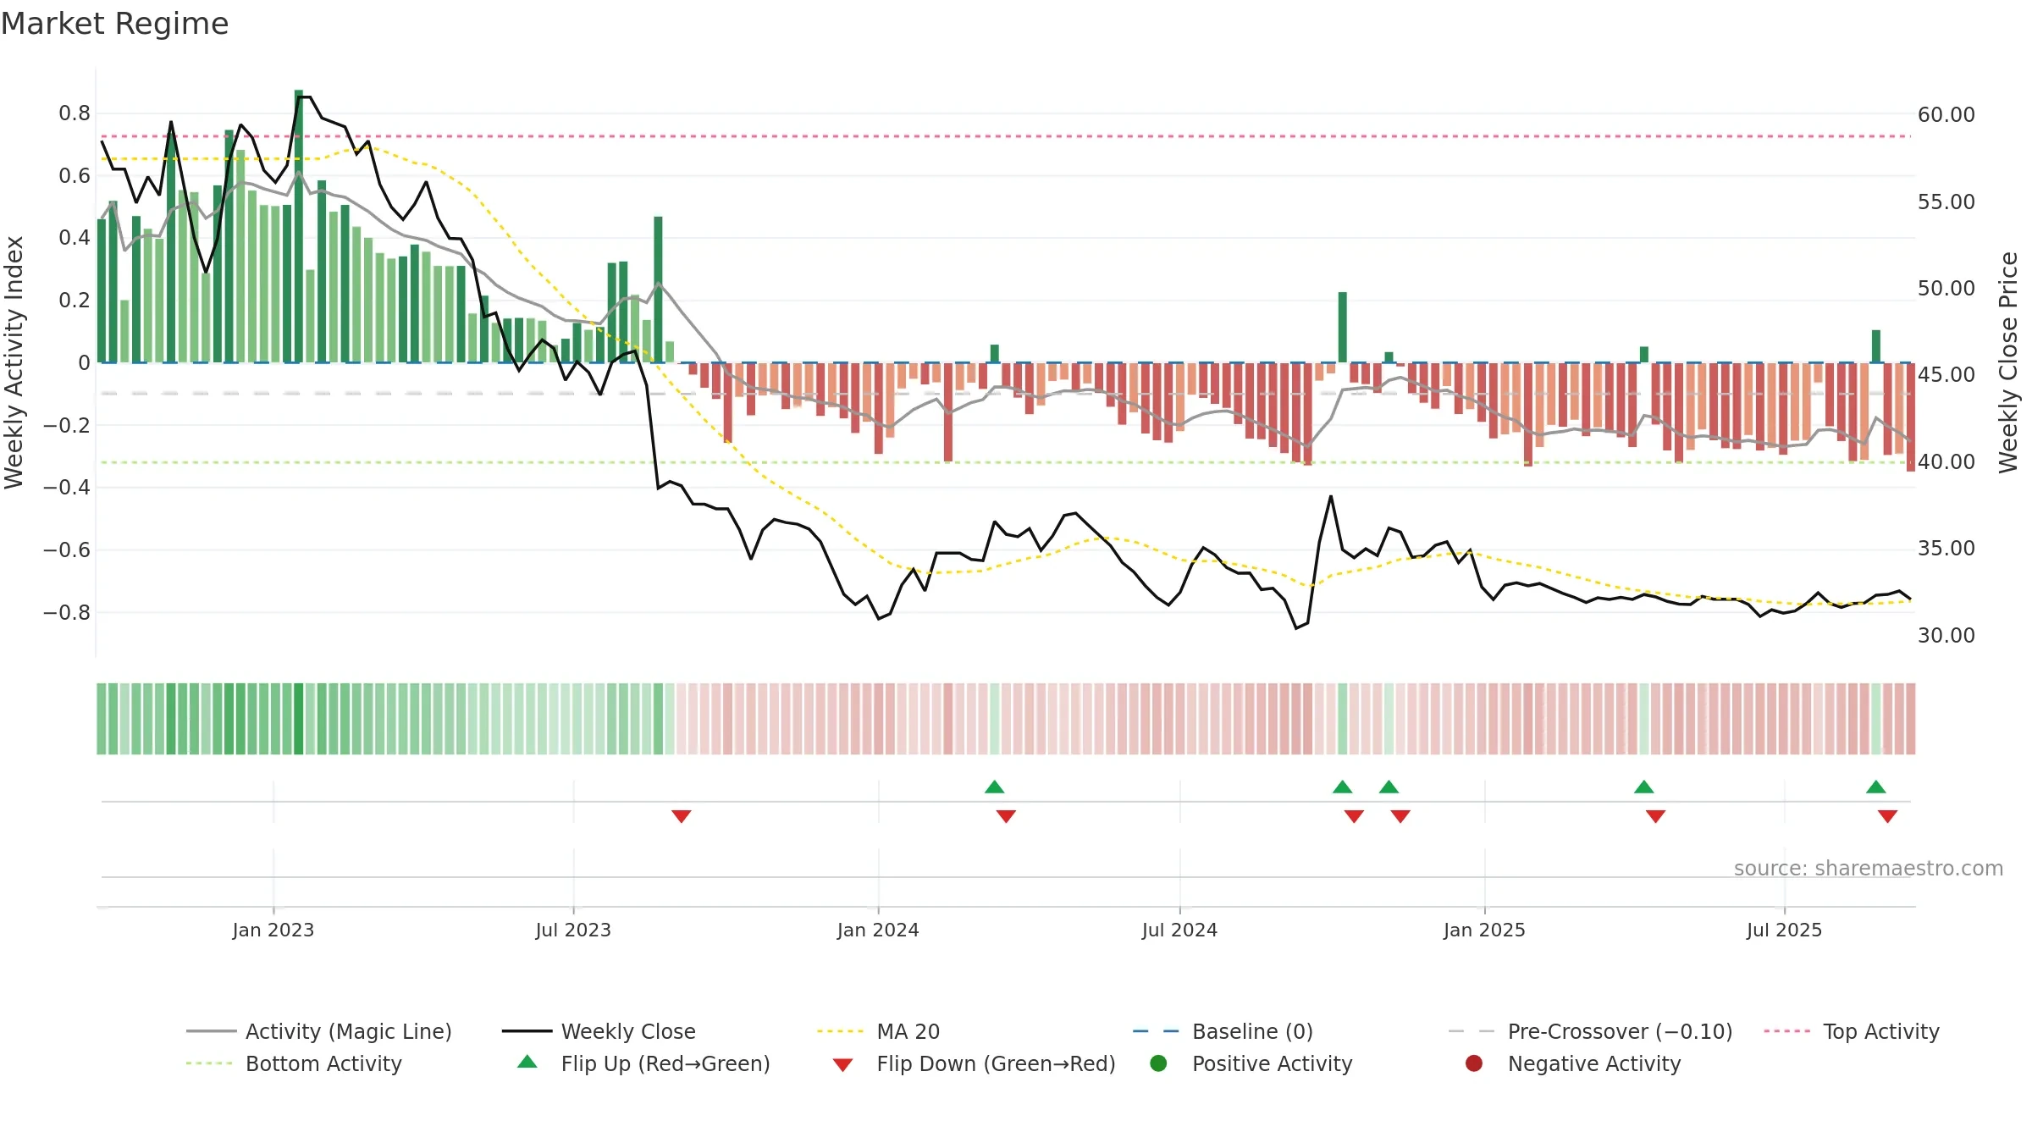Click the 30.00 price axis tick

1946,636
